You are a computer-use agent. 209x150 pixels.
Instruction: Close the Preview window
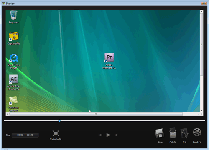(x=204, y=3)
